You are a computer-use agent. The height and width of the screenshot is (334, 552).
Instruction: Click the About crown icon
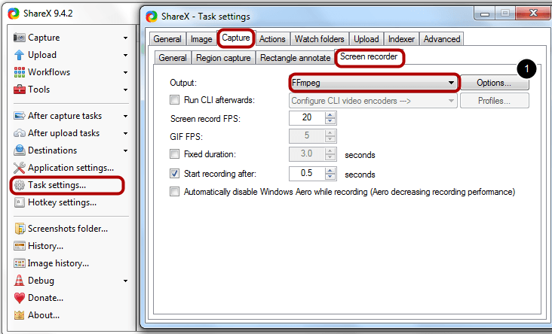pos(20,315)
